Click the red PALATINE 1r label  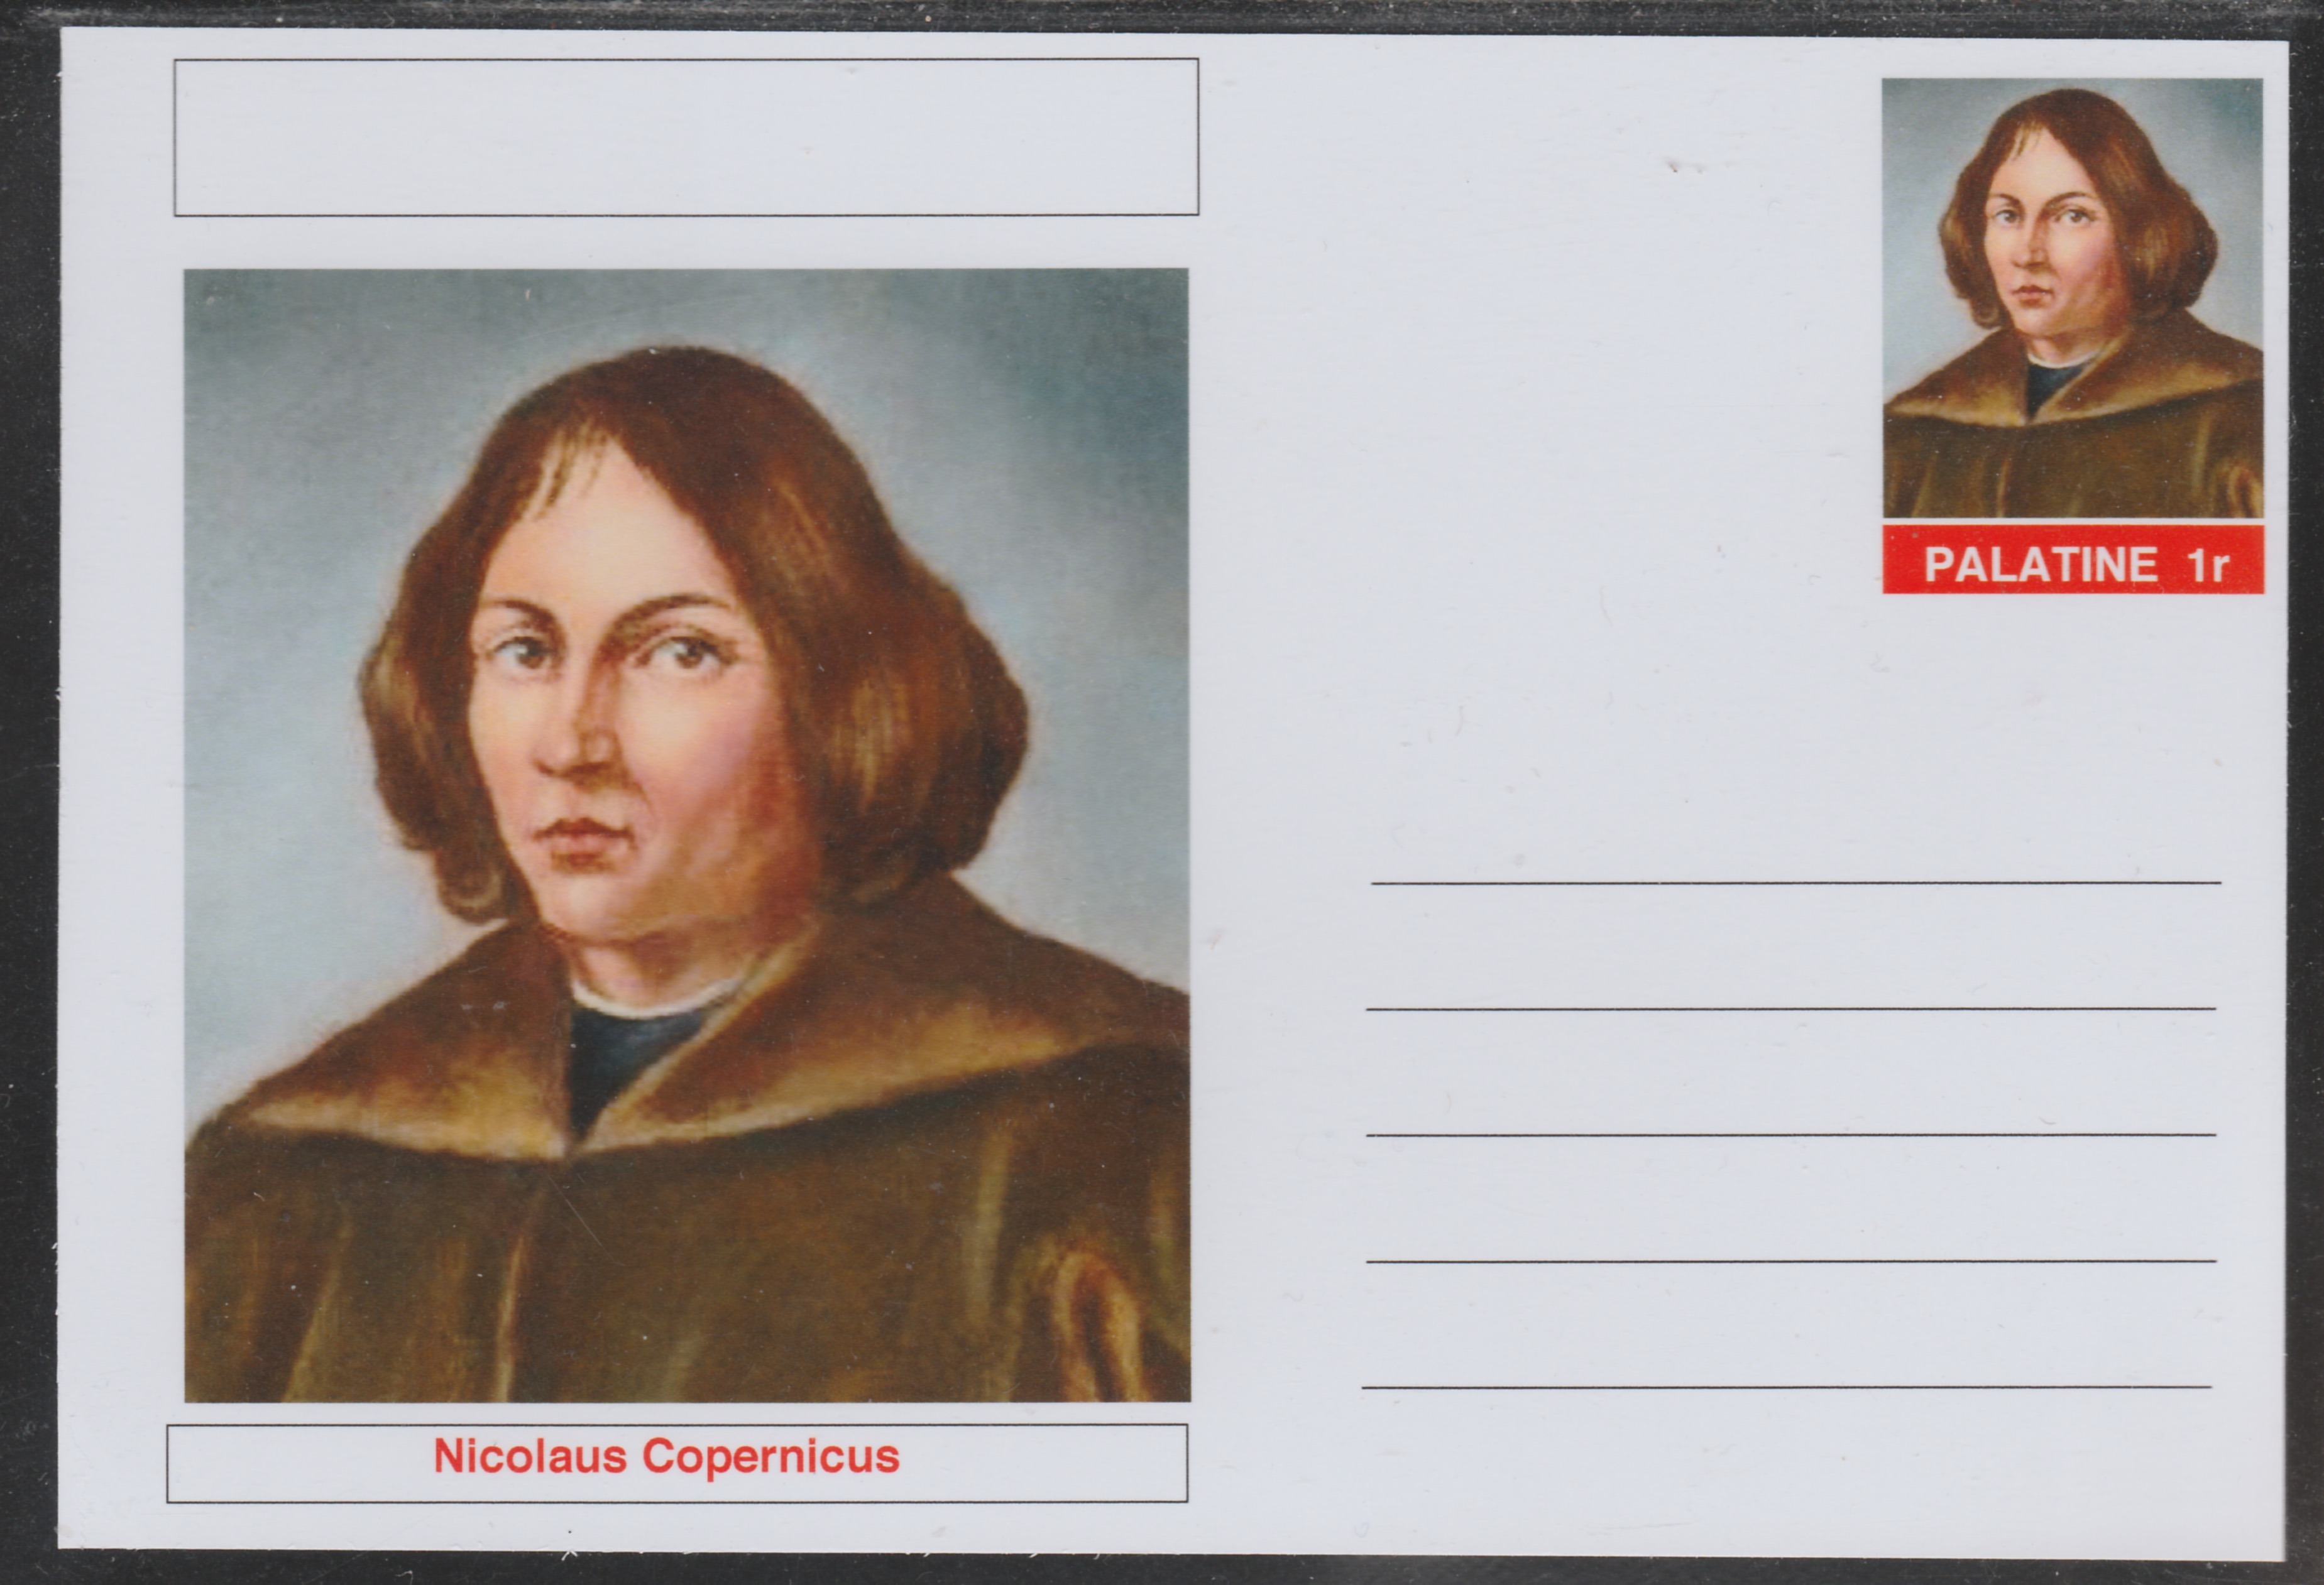(x=2073, y=560)
